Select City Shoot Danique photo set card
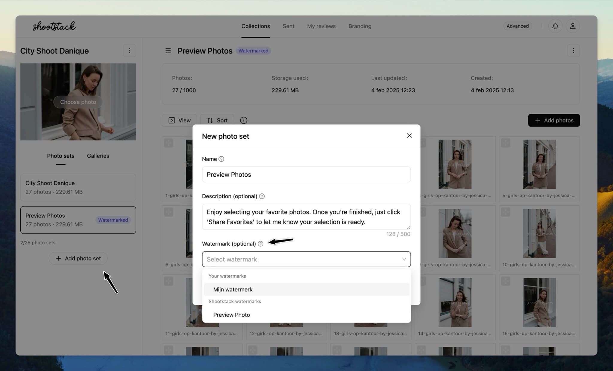This screenshot has height=371, width=613. 78,187
